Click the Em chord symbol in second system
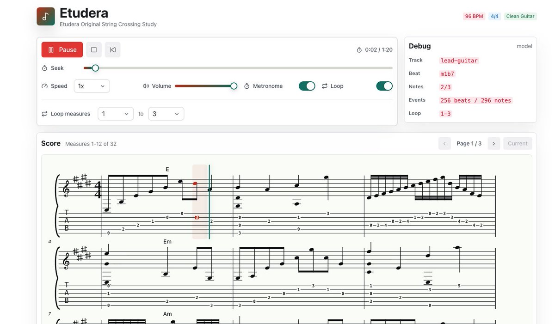Viewport: 555px width, 324px height. tap(167, 242)
